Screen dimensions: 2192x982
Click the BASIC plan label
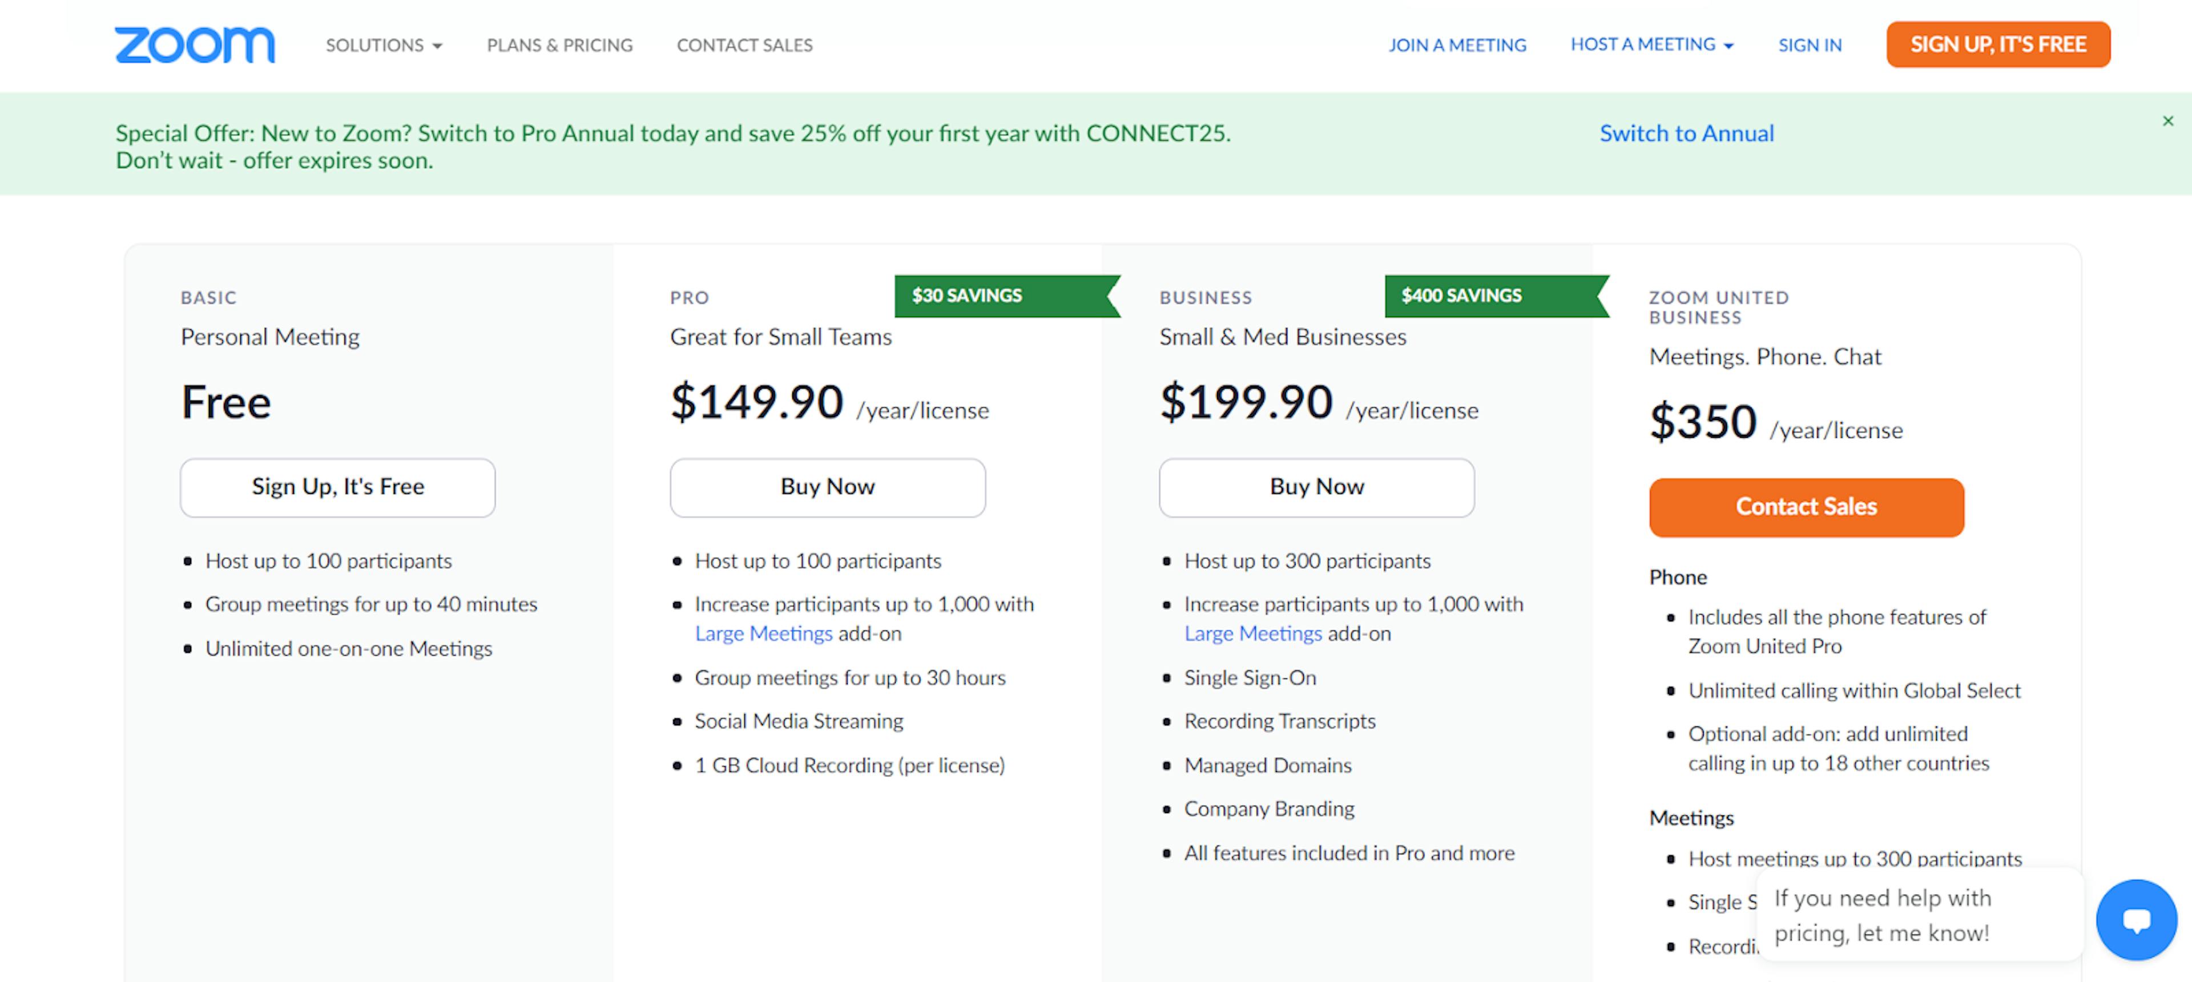[208, 298]
